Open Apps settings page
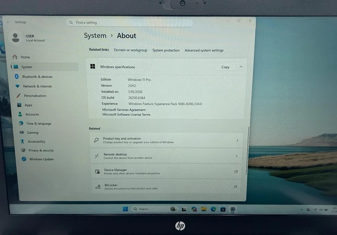Image resolution: width=337 pixels, height=235 pixels. 28,105
